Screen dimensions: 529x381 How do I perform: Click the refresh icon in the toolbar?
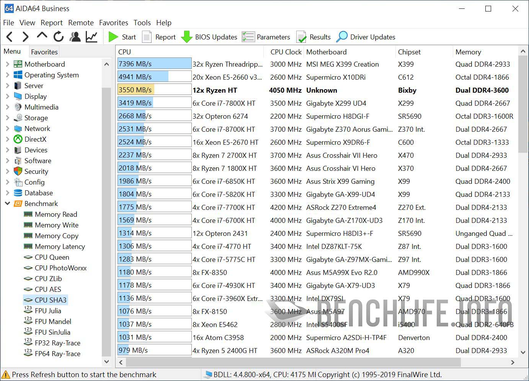coord(58,37)
